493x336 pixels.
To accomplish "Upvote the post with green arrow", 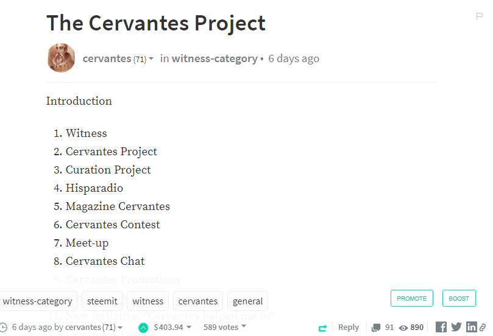I will (x=143, y=328).
